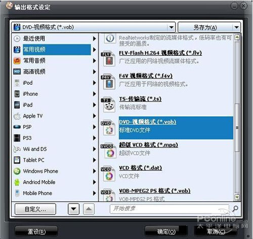Click the SVCD disc format icon
The height and width of the screenshot is (239, 253).
point(108,151)
